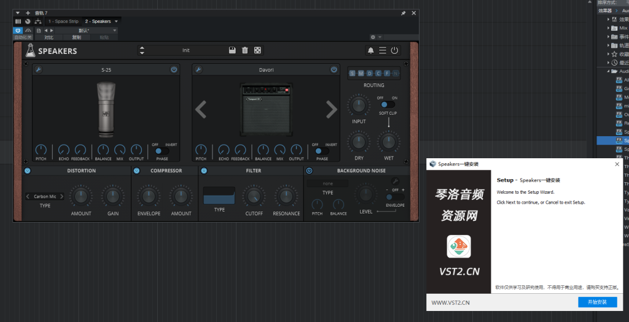The width and height of the screenshot is (629, 322).
Task: Toggle Davori speaker power button
Action: pos(334,70)
